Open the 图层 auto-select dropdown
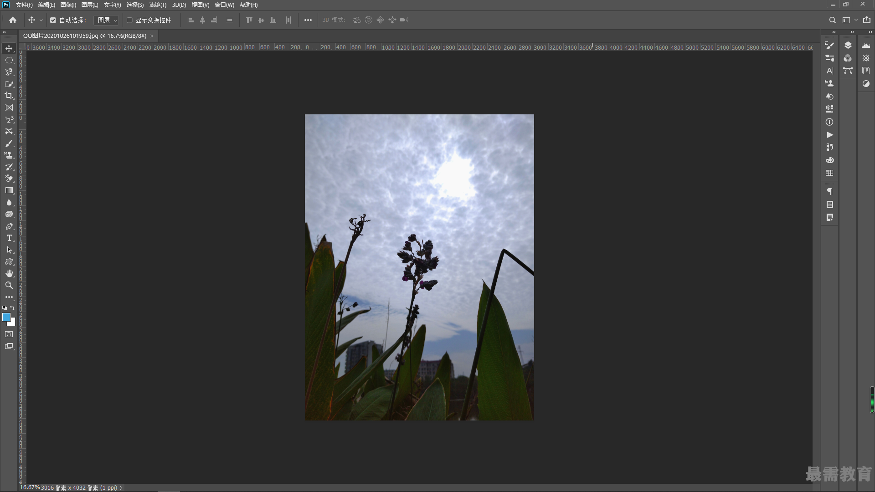The image size is (875, 492). pos(106,20)
